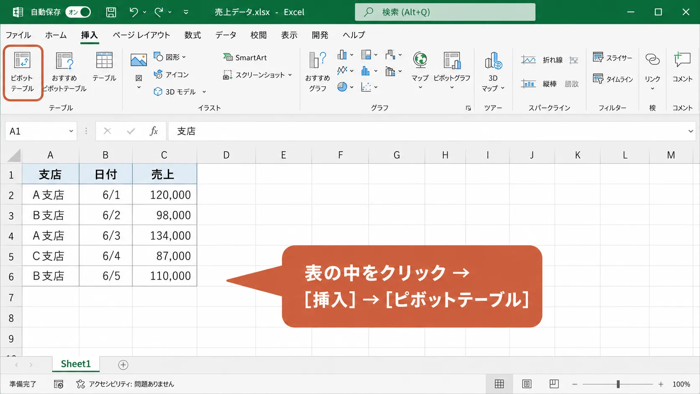Click the search box 検索 (Alt+Q)
The height and width of the screenshot is (394, 700).
point(445,12)
